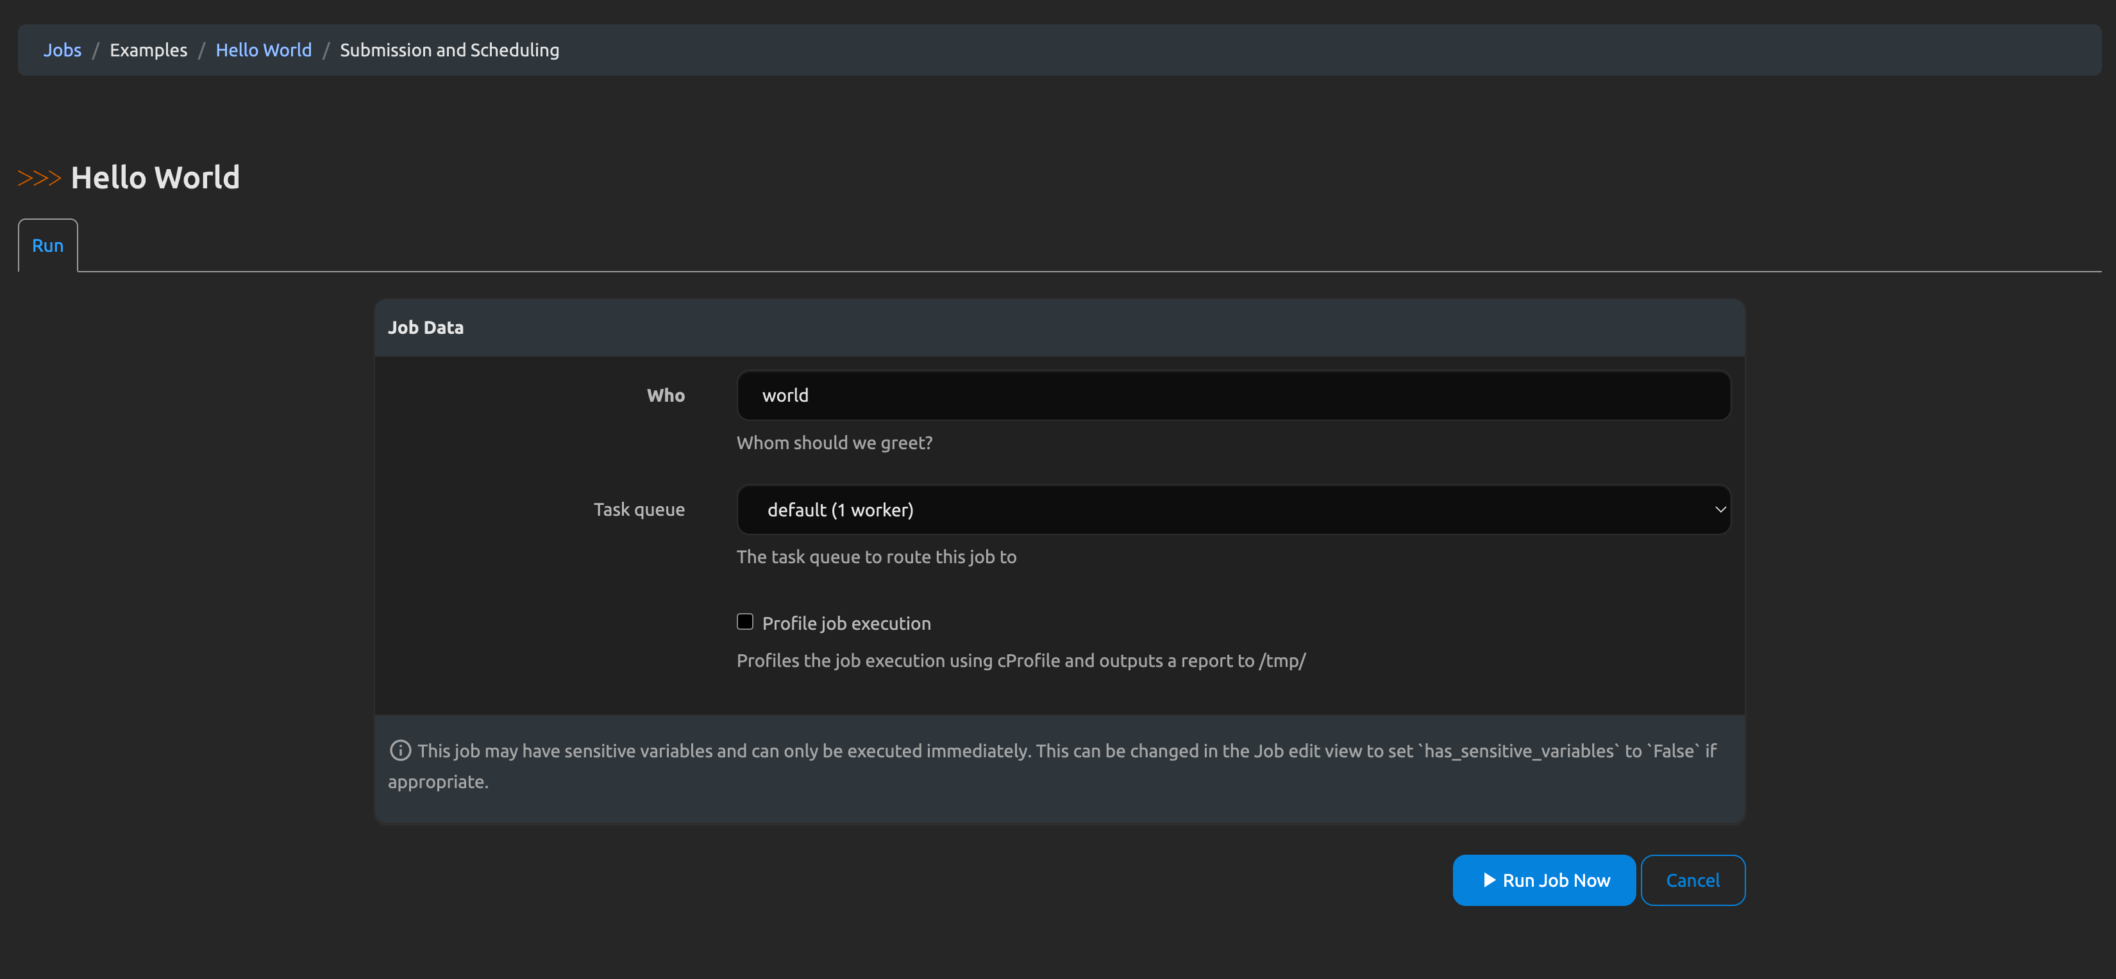Click the orange >>> icon beside Hello World

tap(38, 178)
